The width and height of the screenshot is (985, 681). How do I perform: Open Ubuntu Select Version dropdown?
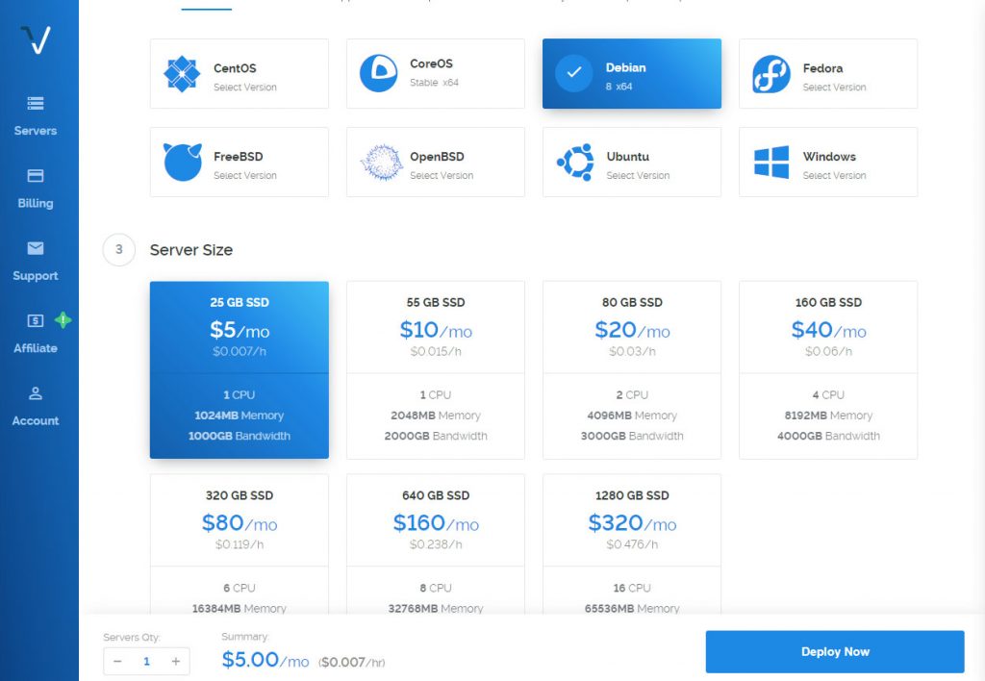[638, 175]
